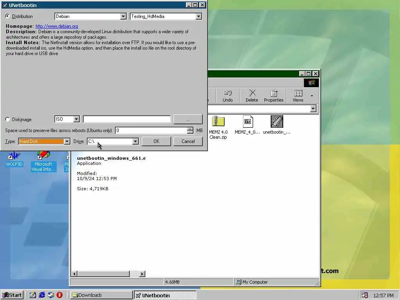The image size is (400, 300).
Task: Click the persistence space spinner arrows
Action: click(190, 130)
